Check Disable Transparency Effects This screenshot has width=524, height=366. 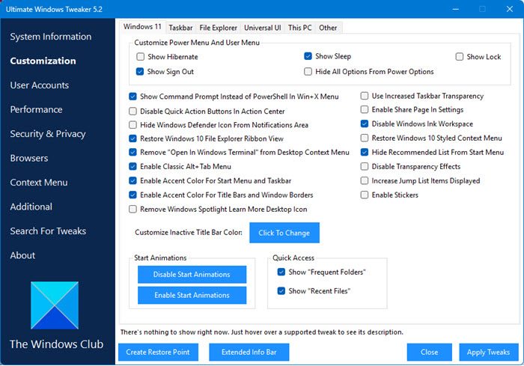365,166
